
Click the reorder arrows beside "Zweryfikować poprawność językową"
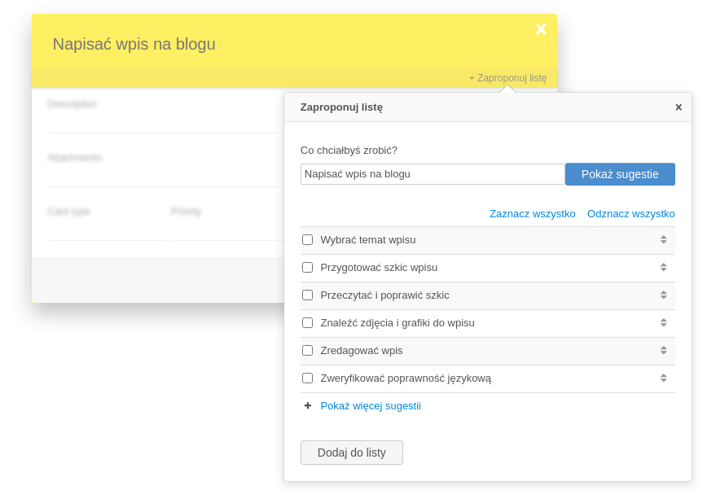coord(663,378)
